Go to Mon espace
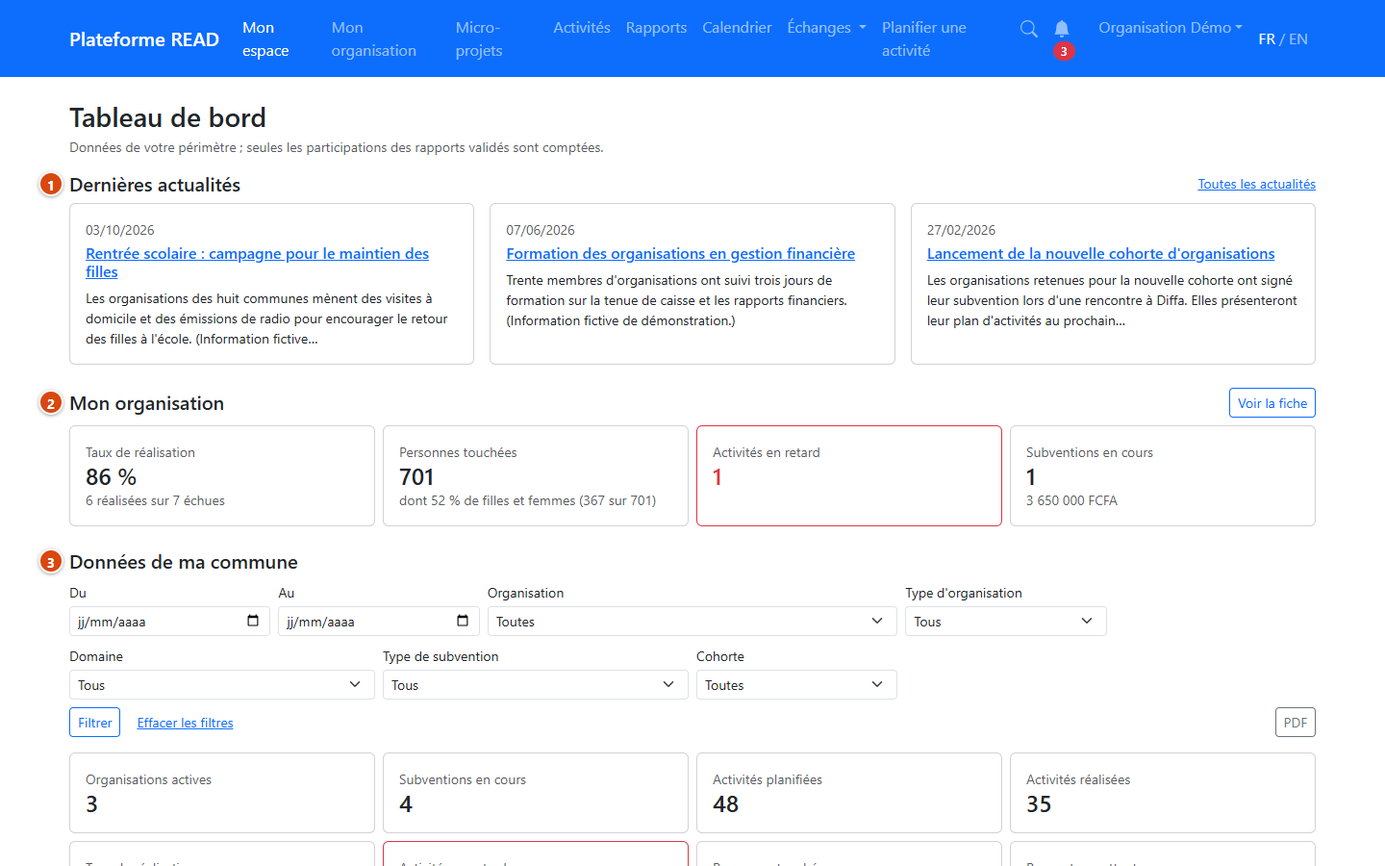Image resolution: width=1385 pixels, height=866 pixels. pyautogui.click(x=265, y=38)
